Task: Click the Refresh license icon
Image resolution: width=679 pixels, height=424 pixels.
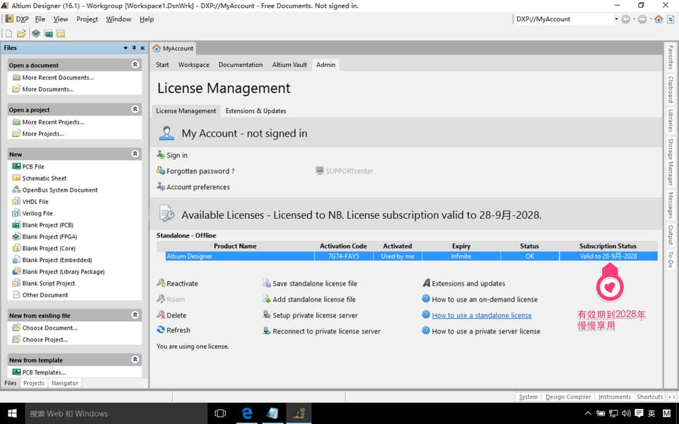Action: click(161, 330)
